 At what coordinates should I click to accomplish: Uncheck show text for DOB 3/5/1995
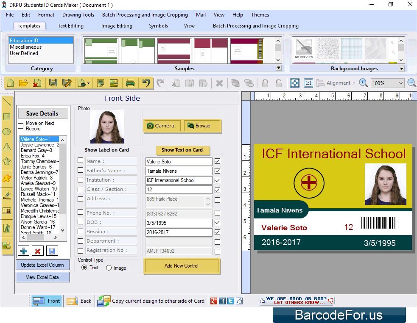[x=217, y=222]
